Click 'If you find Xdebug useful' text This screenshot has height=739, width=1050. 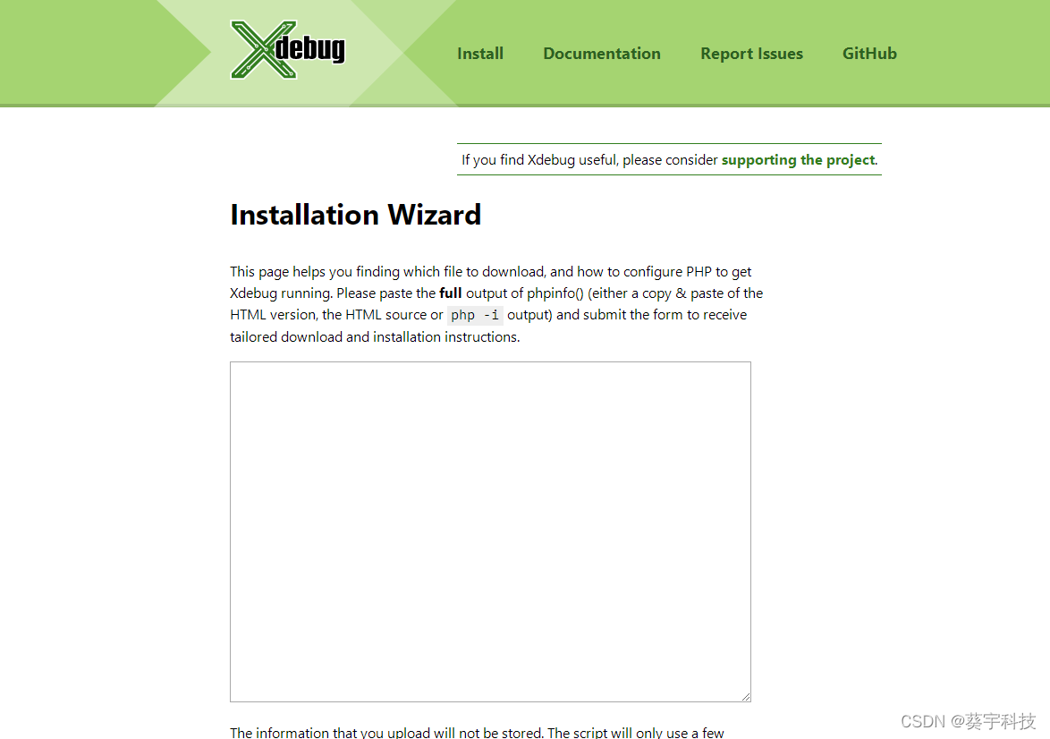(x=538, y=159)
